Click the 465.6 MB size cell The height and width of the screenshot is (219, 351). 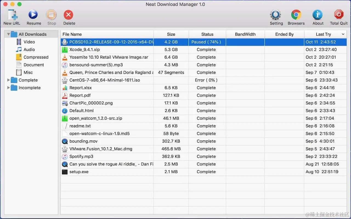pos(171,149)
